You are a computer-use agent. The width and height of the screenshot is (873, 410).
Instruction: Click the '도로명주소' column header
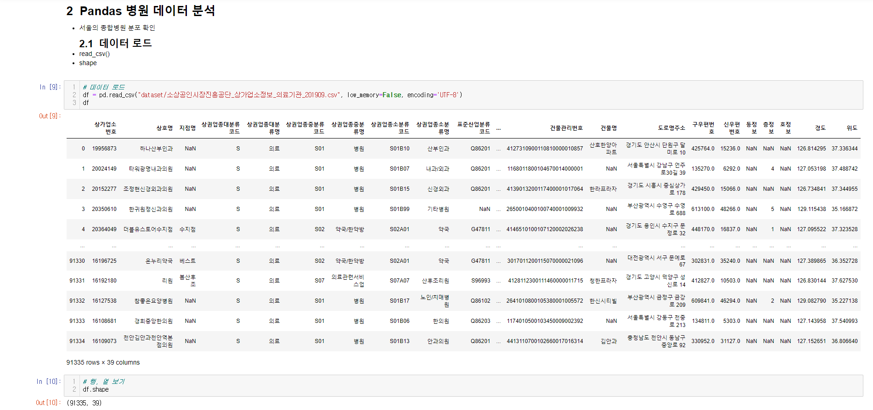pos(671,128)
